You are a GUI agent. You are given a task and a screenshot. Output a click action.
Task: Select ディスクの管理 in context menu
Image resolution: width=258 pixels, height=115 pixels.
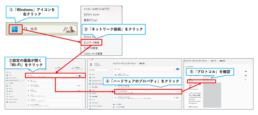[x=91, y=48]
